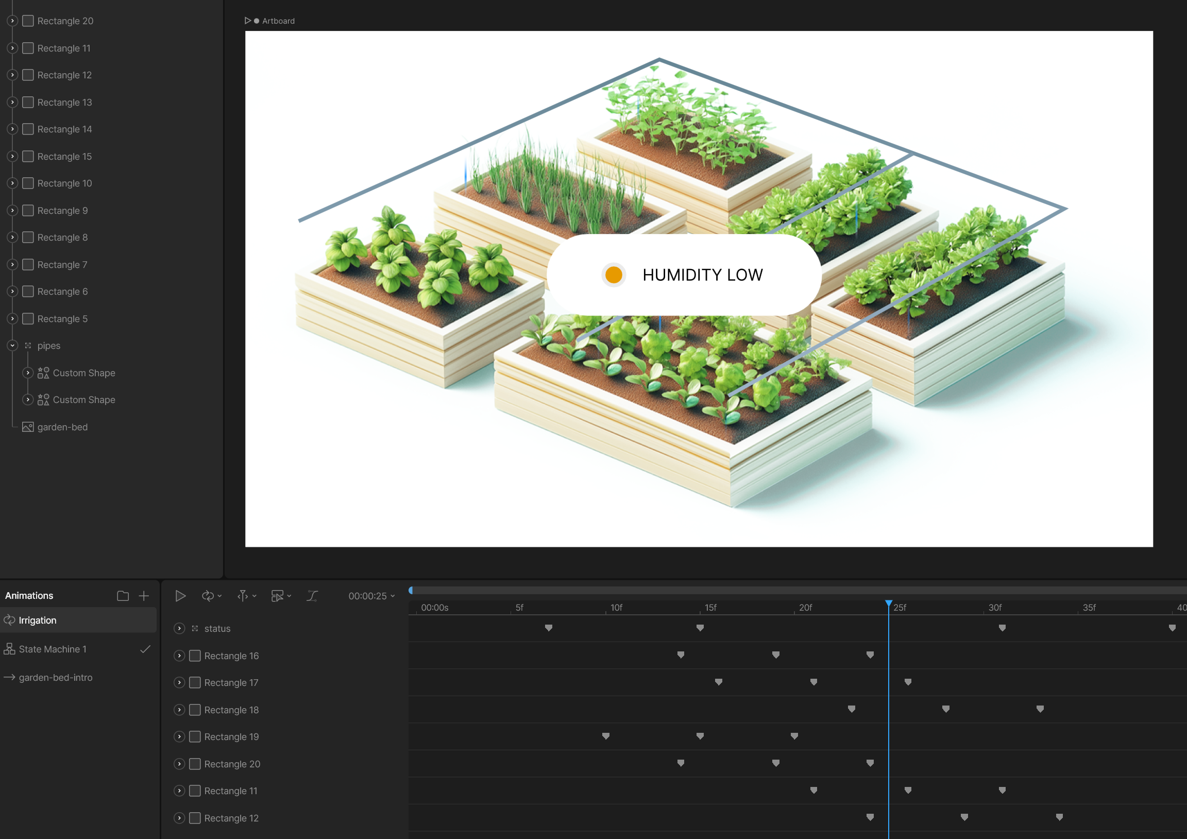Select Rectangle 12 in the timeline list
This screenshot has height=839, width=1187.
(231, 818)
